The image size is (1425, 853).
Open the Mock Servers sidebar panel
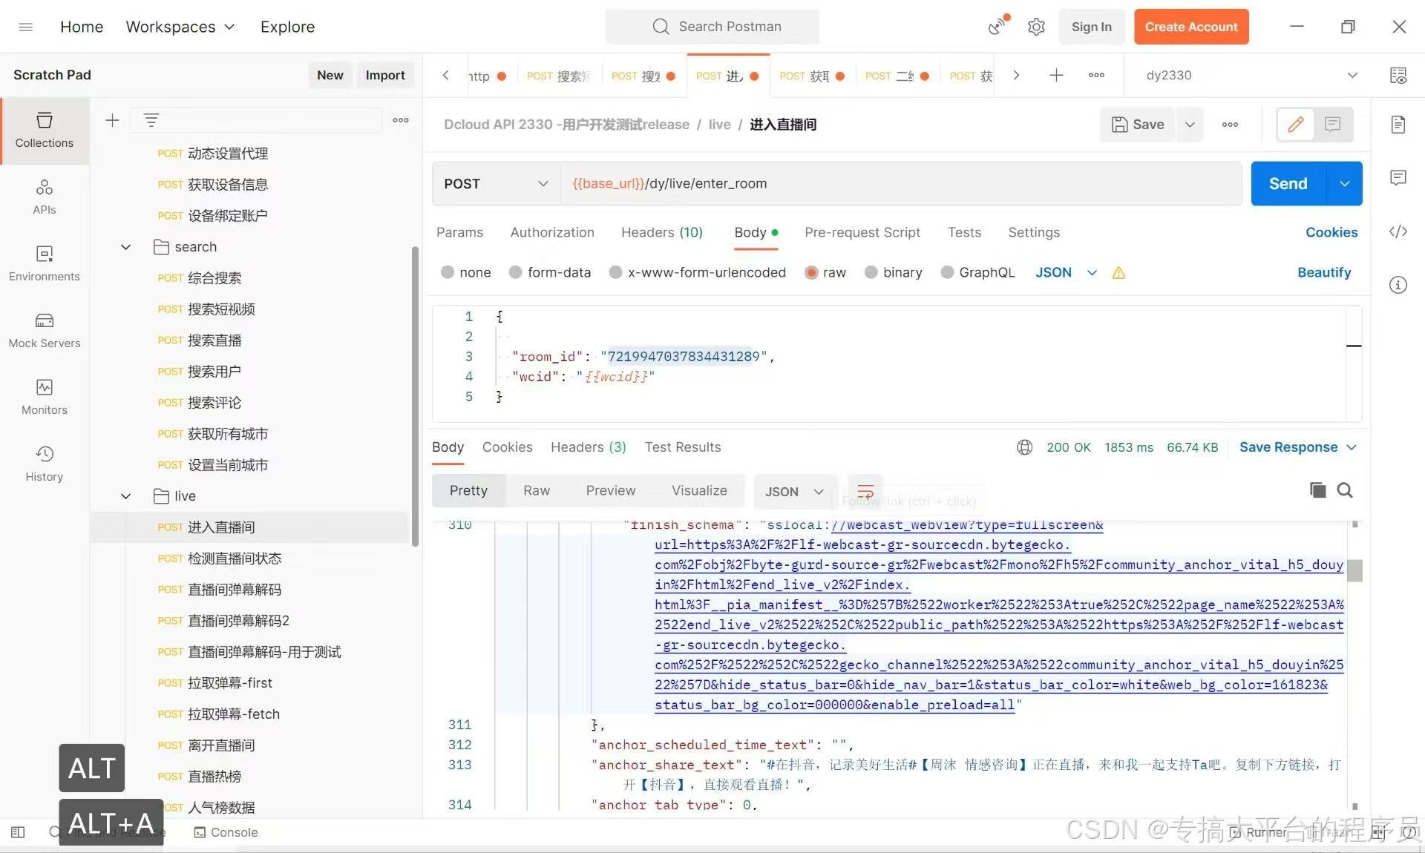45,330
